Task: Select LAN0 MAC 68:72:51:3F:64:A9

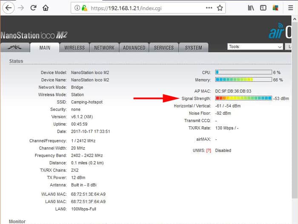Action: [x=88, y=201]
